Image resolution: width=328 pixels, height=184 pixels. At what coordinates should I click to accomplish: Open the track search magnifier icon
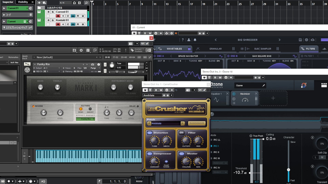click(86, 3)
